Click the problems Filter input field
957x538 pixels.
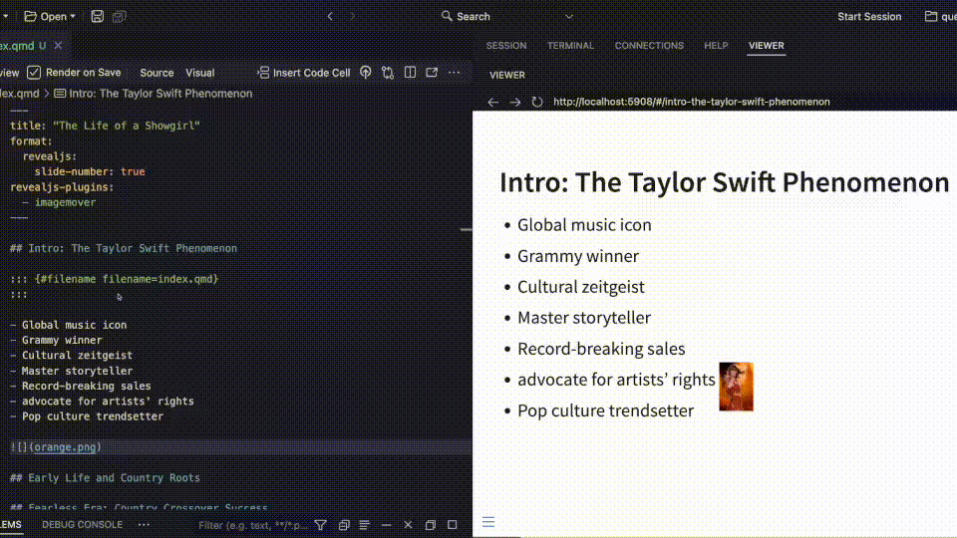click(253, 525)
